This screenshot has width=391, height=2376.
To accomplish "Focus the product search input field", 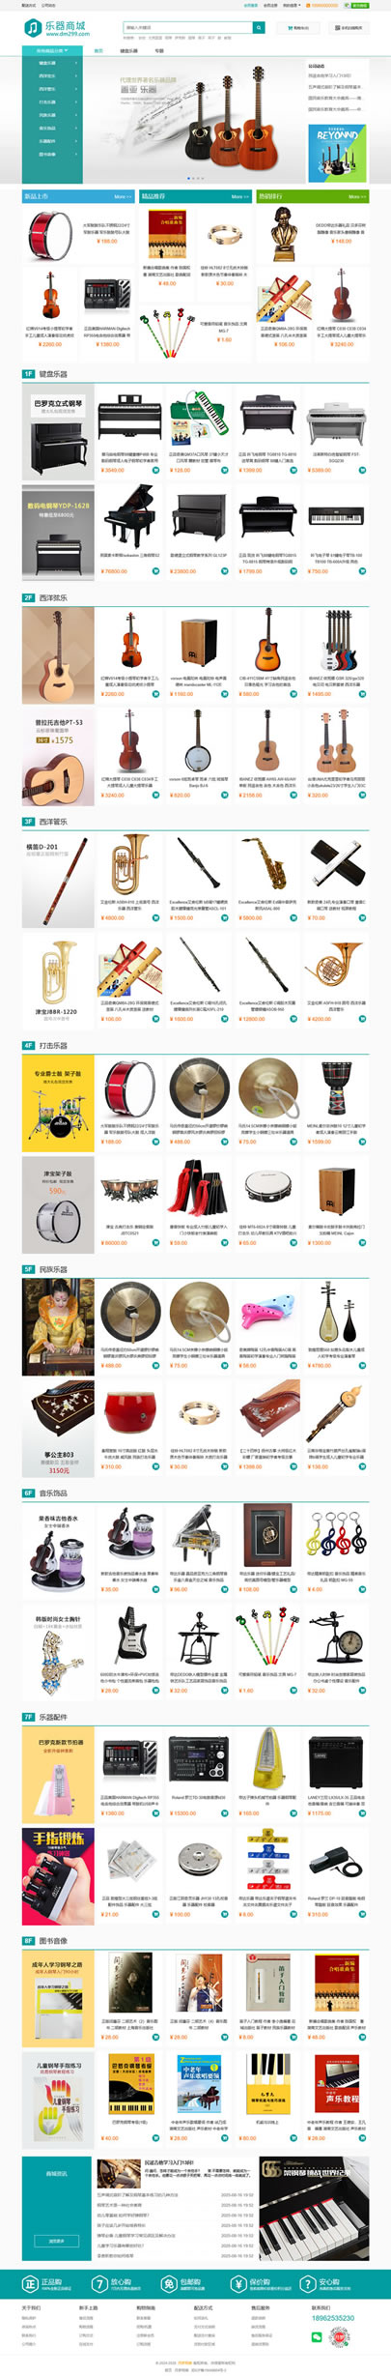I will point(188,28).
